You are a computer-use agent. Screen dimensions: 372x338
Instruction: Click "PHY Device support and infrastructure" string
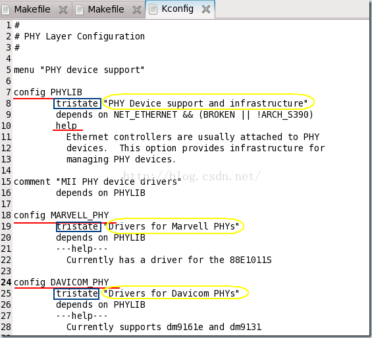[205, 104]
